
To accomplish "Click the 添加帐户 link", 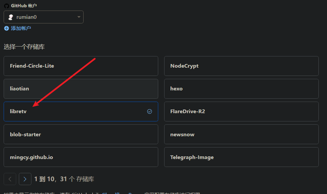I will 21,28.
